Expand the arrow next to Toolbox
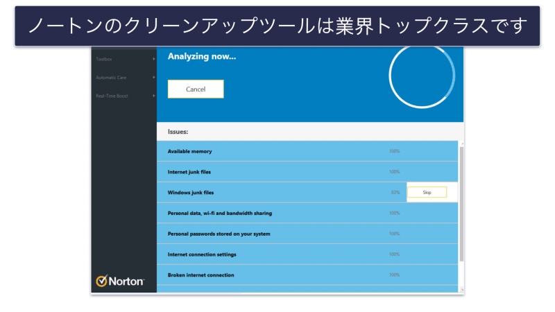This screenshot has width=555, height=312. pyautogui.click(x=154, y=59)
